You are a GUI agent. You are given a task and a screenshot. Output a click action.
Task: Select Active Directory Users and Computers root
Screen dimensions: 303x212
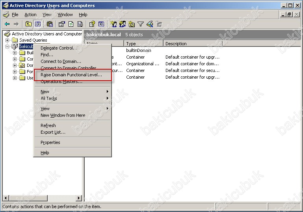(x=47, y=34)
